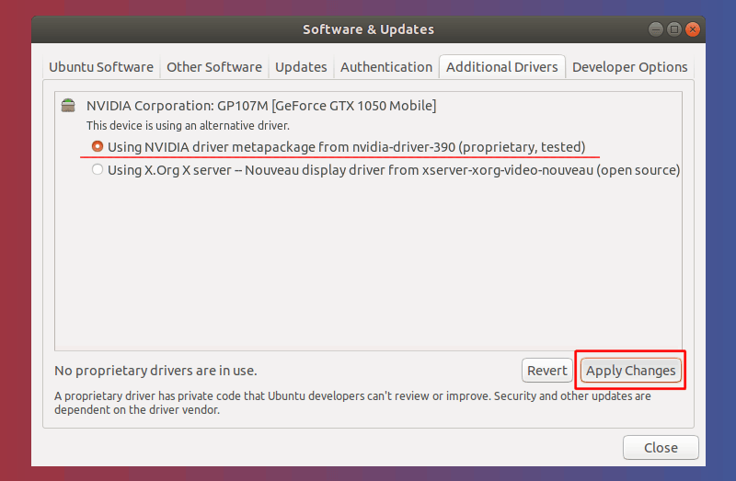Click the 'No proprietary drivers are in use' status text

pyautogui.click(x=155, y=371)
